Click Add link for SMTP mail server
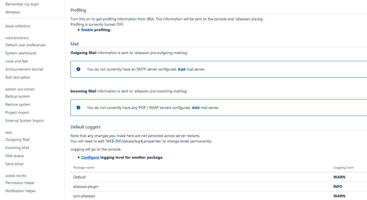 click(x=181, y=69)
